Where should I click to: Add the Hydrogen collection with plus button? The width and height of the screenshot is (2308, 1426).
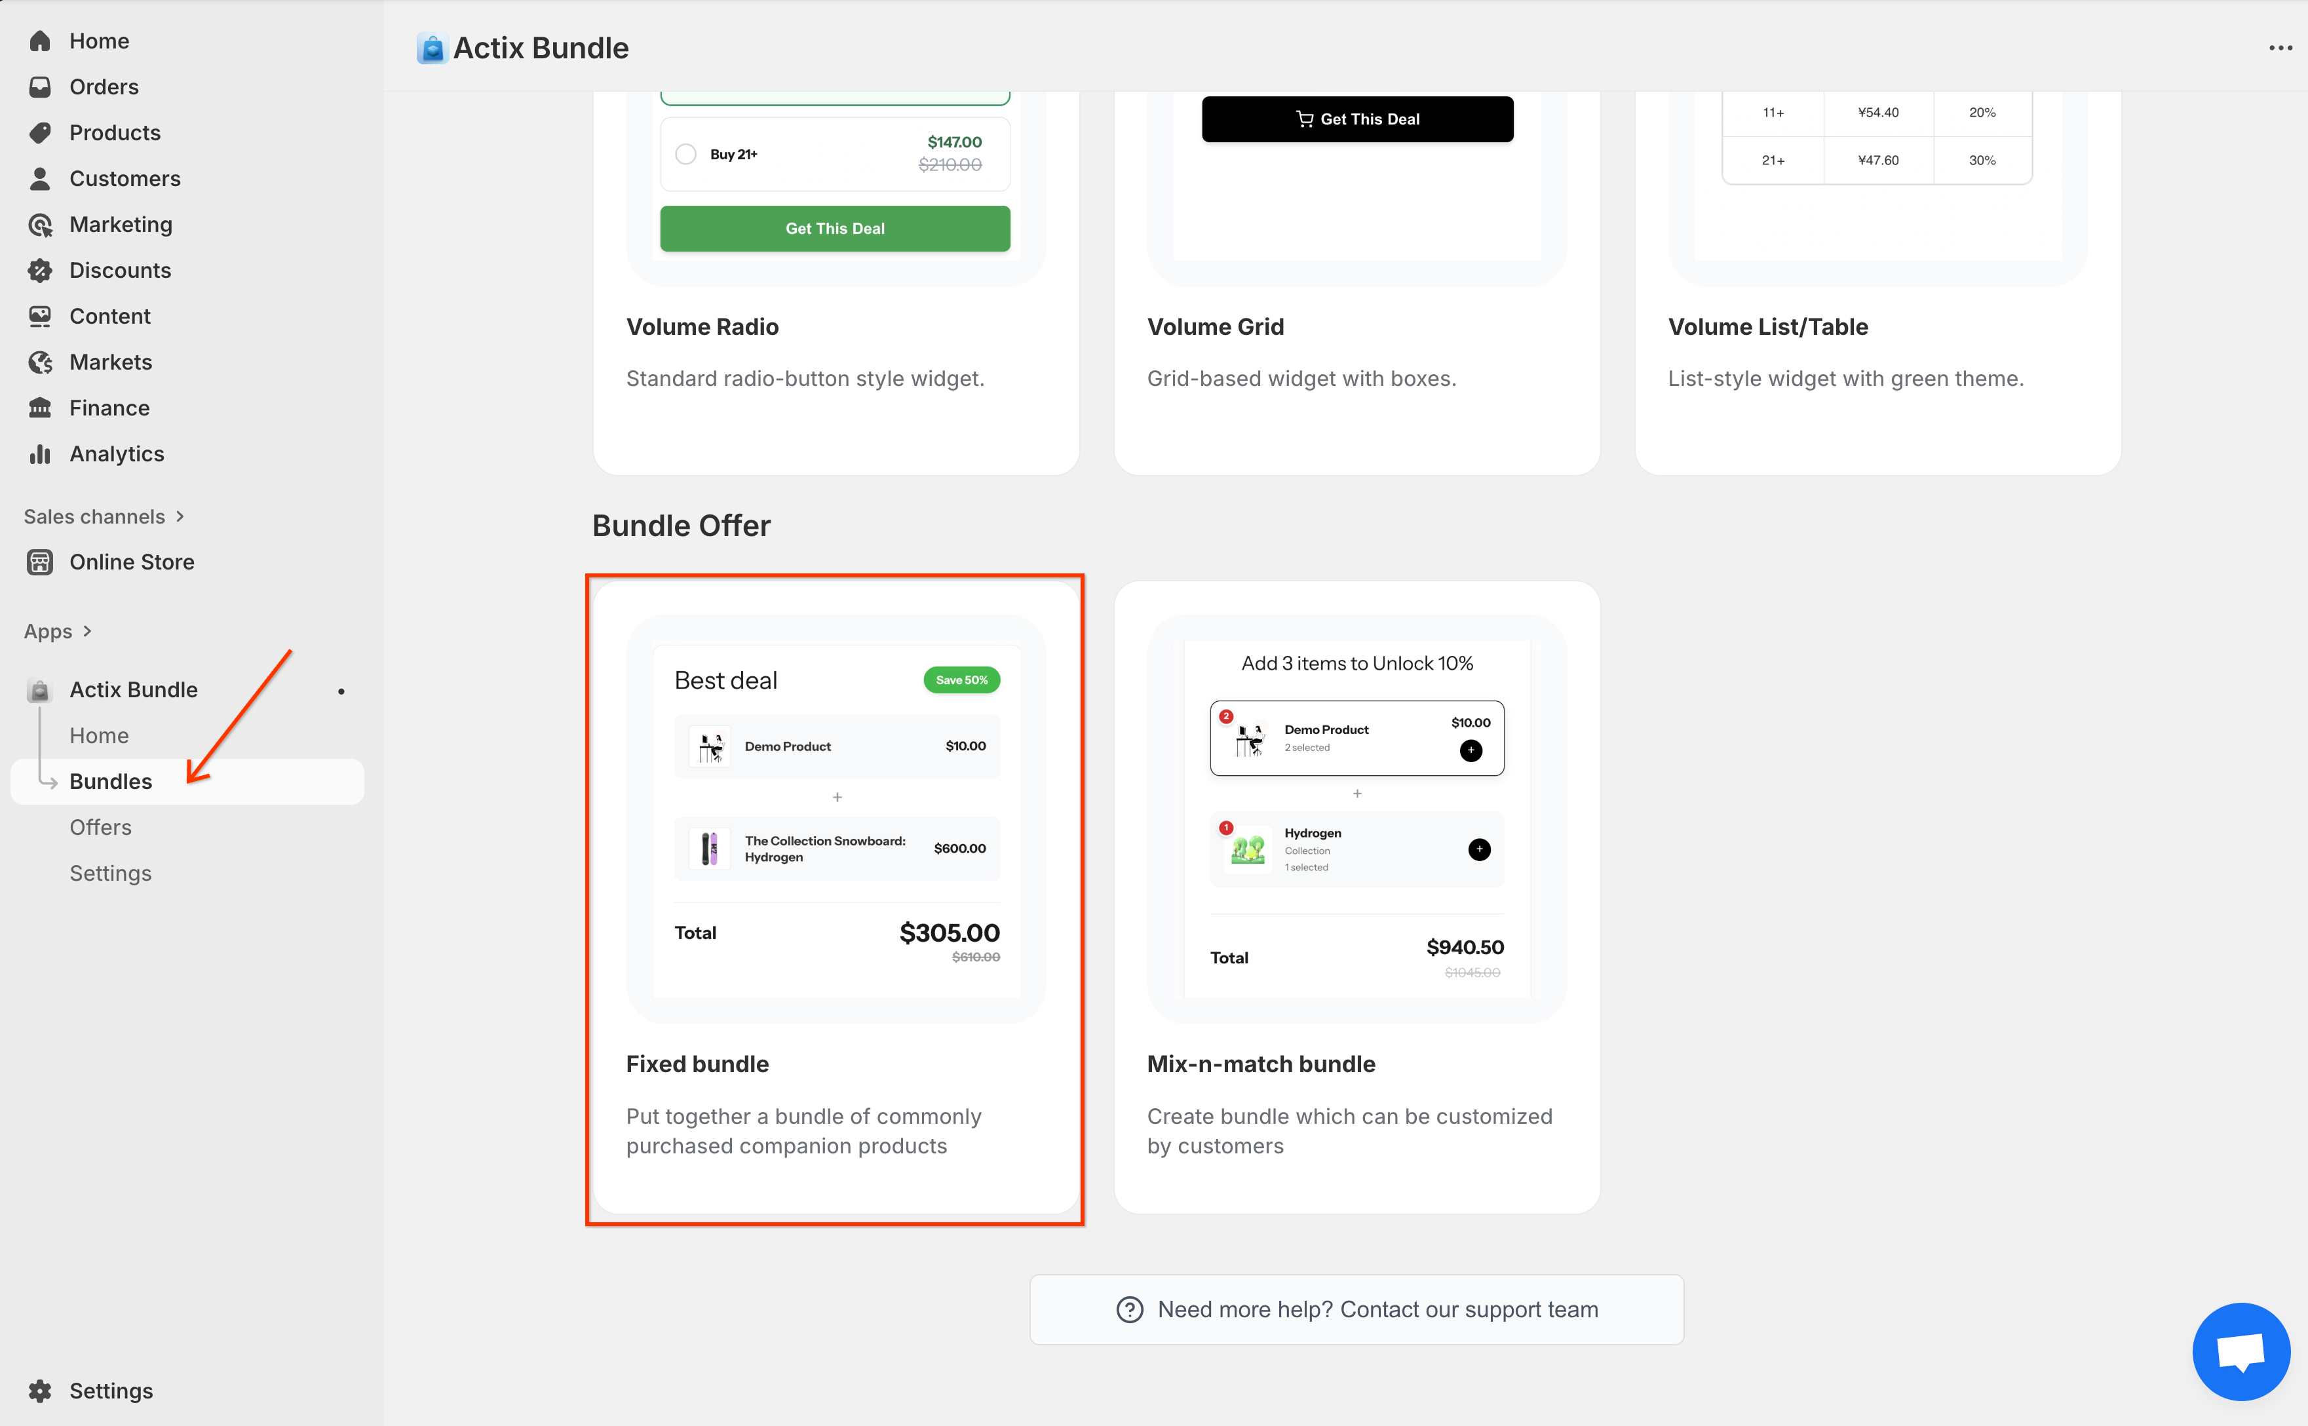coord(1478,850)
